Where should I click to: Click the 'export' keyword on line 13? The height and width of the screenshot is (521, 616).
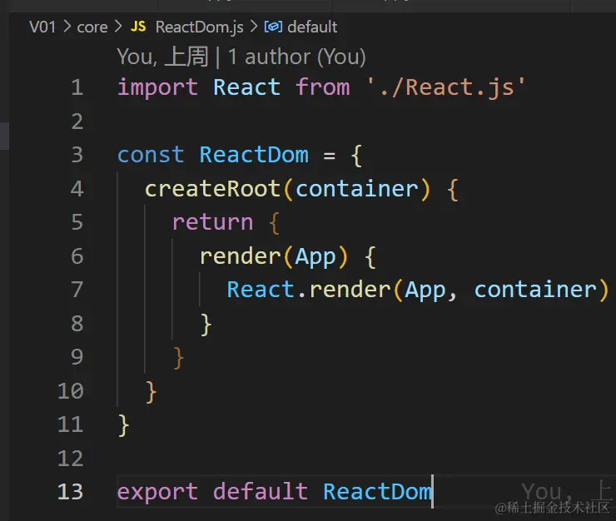pyautogui.click(x=158, y=493)
